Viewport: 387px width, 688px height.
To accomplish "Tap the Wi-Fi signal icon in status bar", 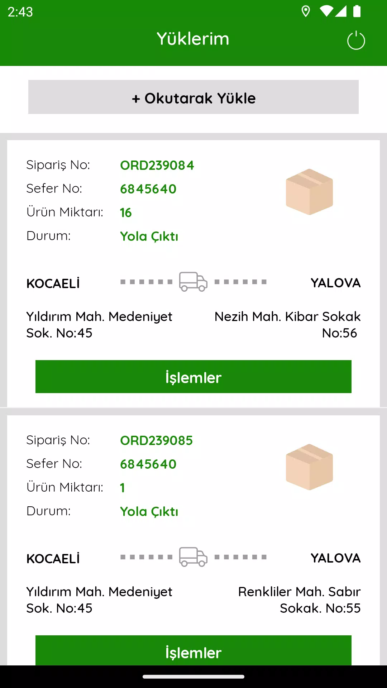I will 326,11.
